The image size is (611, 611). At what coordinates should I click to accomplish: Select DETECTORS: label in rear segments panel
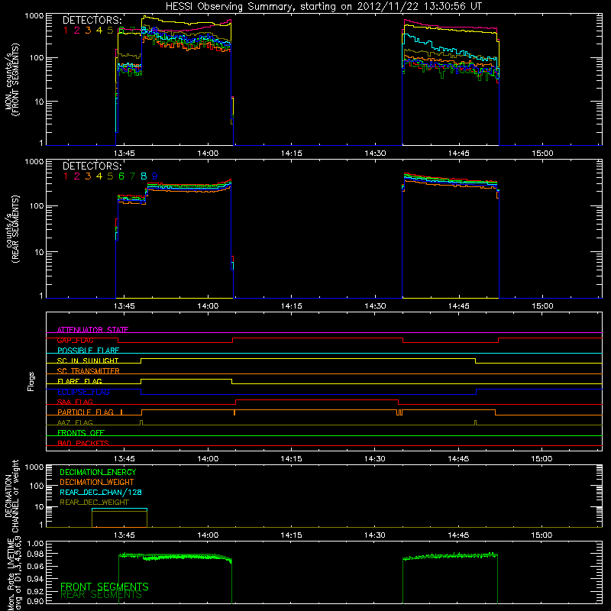coord(92,166)
